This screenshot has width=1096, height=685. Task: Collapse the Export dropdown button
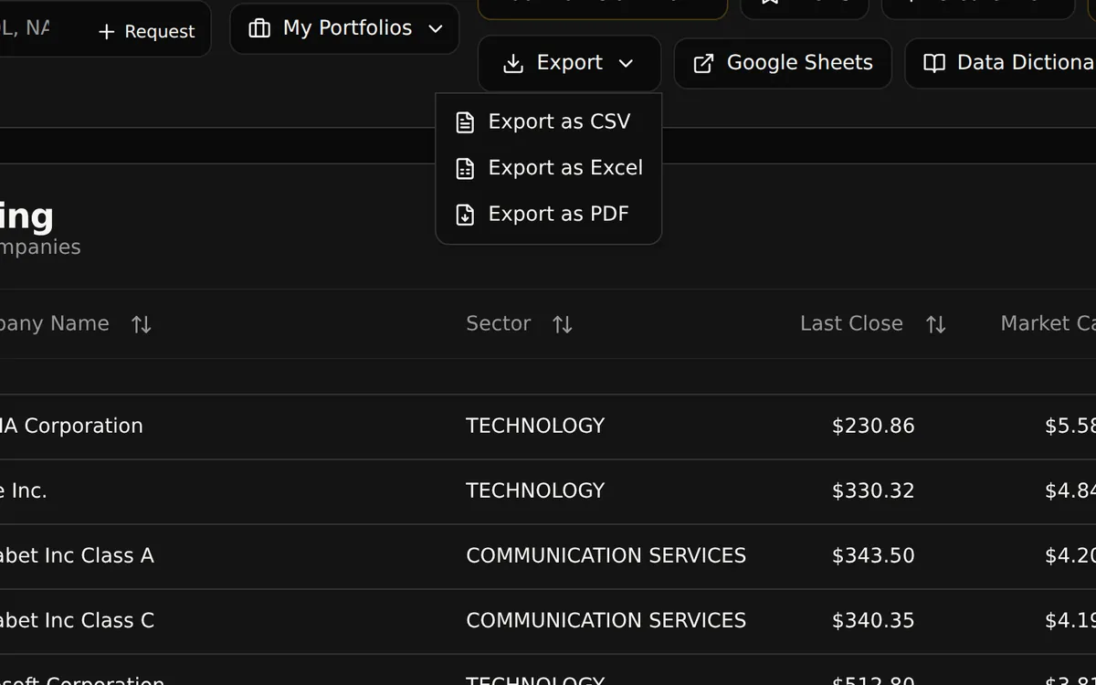(x=569, y=63)
